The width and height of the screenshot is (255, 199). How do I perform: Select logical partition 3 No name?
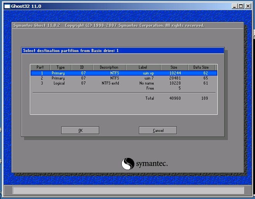click(124, 83)
